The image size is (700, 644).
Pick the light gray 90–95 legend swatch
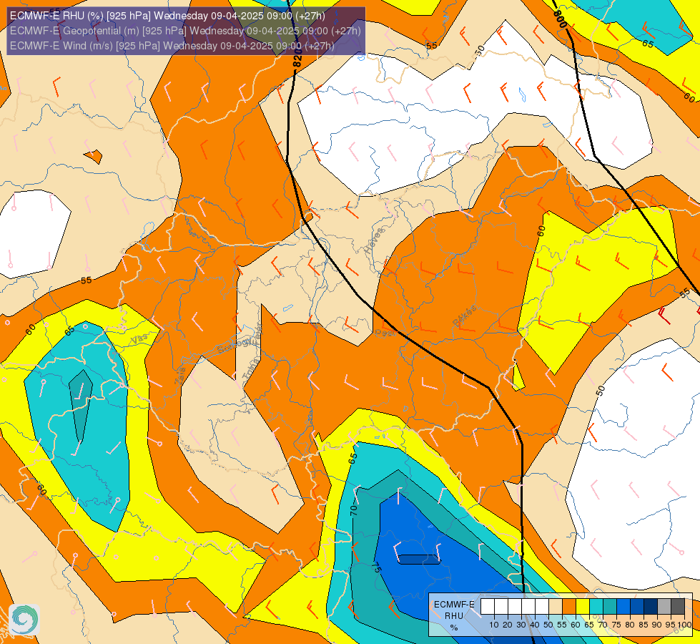(x=664, y=607)
